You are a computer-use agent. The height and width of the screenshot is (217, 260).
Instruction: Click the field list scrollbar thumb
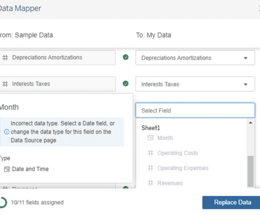tap(251, 171)
